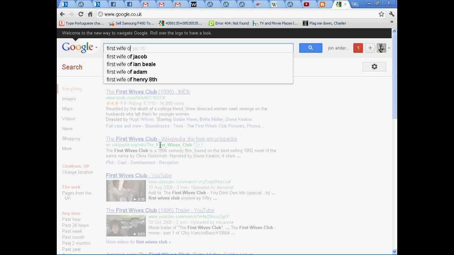Limit results to Past hour
Viewport: 454px width, 255px height.
click(x=71, y=219)
